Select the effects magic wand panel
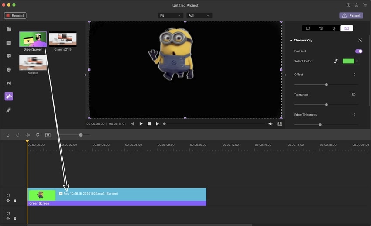 click(x=9, y=96)
